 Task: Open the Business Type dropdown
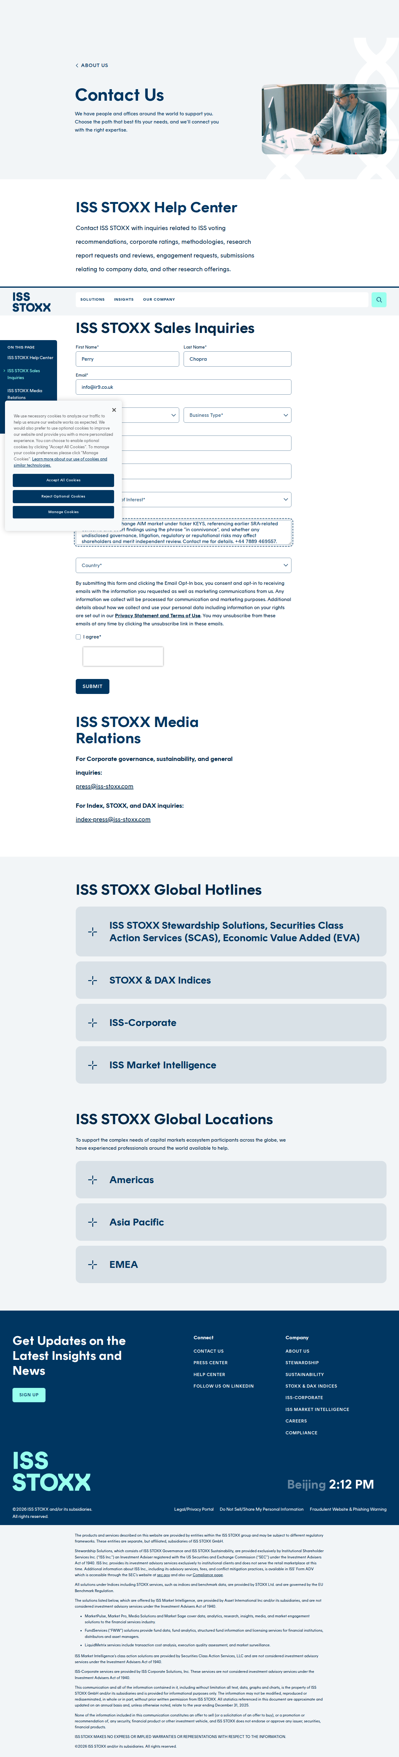click(x=237, y=415)
